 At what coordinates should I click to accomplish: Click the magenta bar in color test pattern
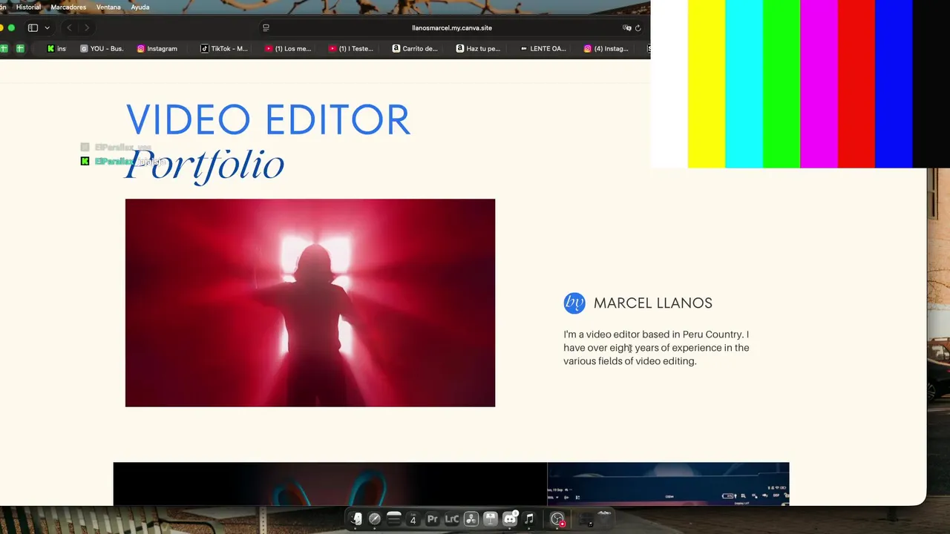(x=819, y=84)
